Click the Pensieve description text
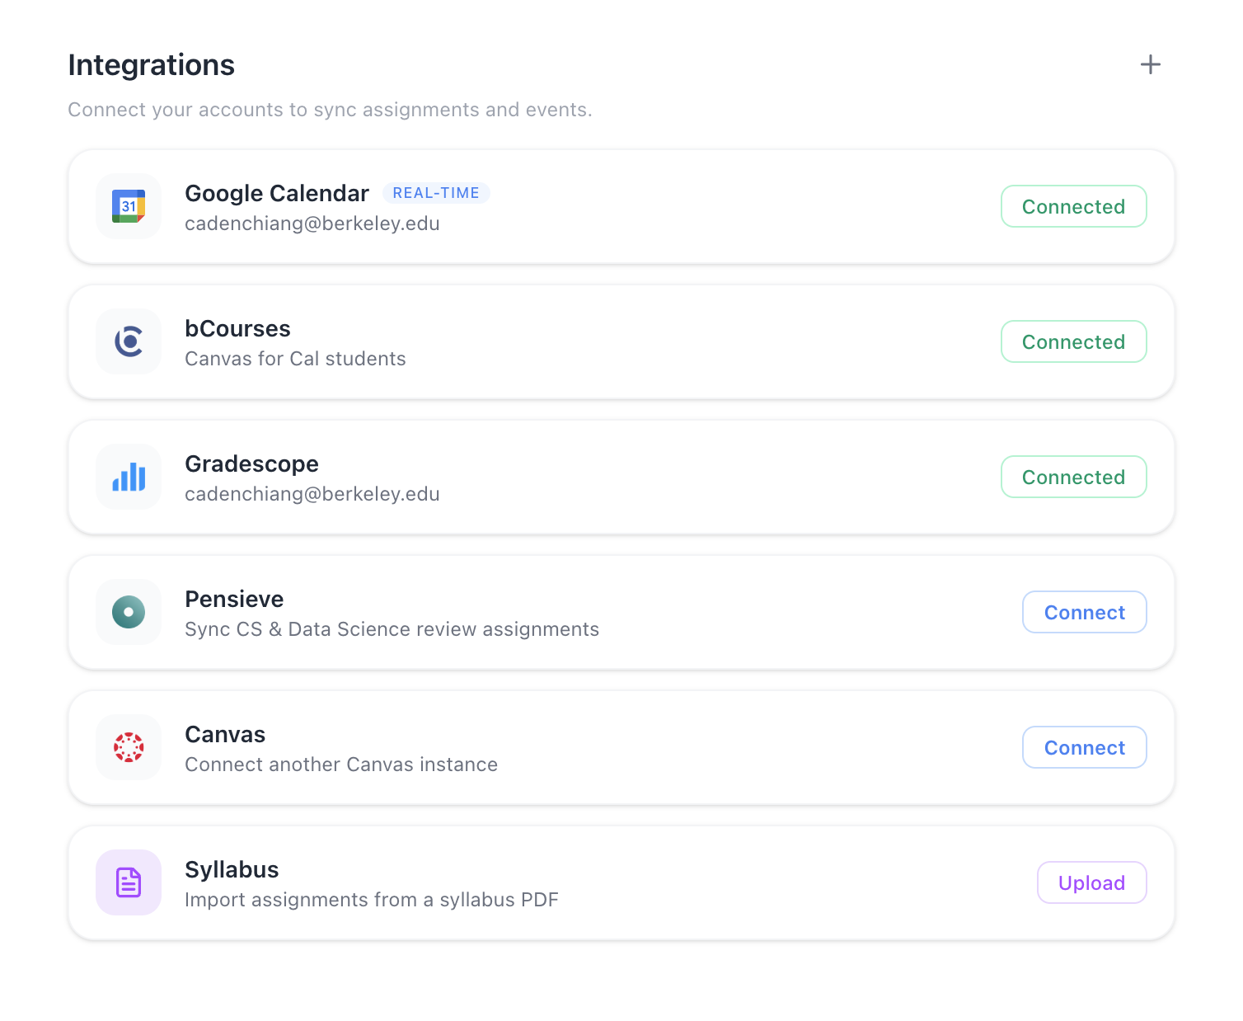The height and width of the screenshot is (1021, 1243). [x=392, y=629]
